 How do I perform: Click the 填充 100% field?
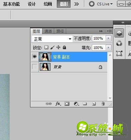pyautogui.click(x=99, y=48)
